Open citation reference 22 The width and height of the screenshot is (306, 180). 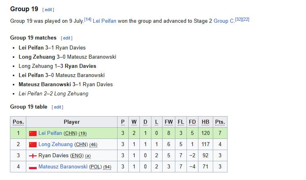pos(246,19)
